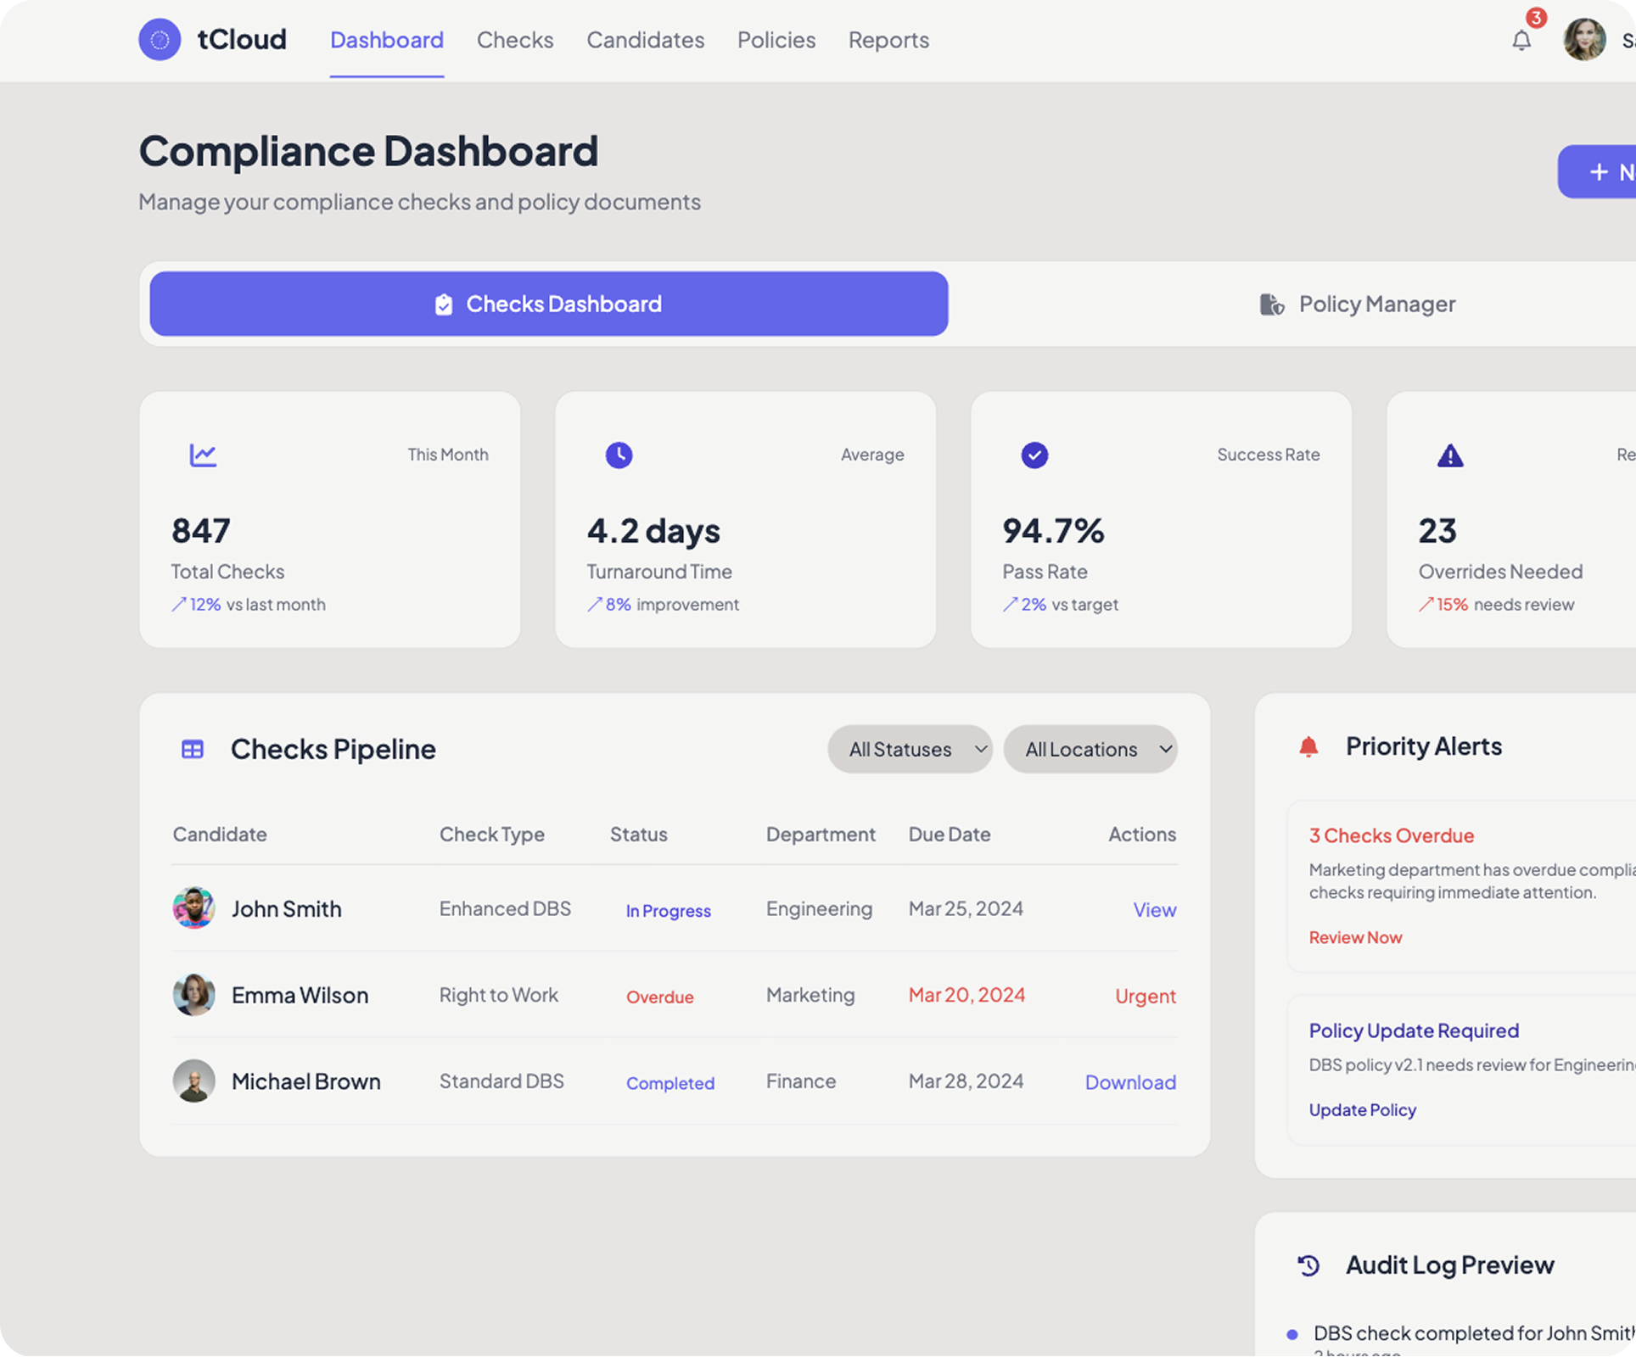Viewport: 1636px width, 1357px height.
Task: Click Michael Brown's avatar
Action: coord(193,1081)
